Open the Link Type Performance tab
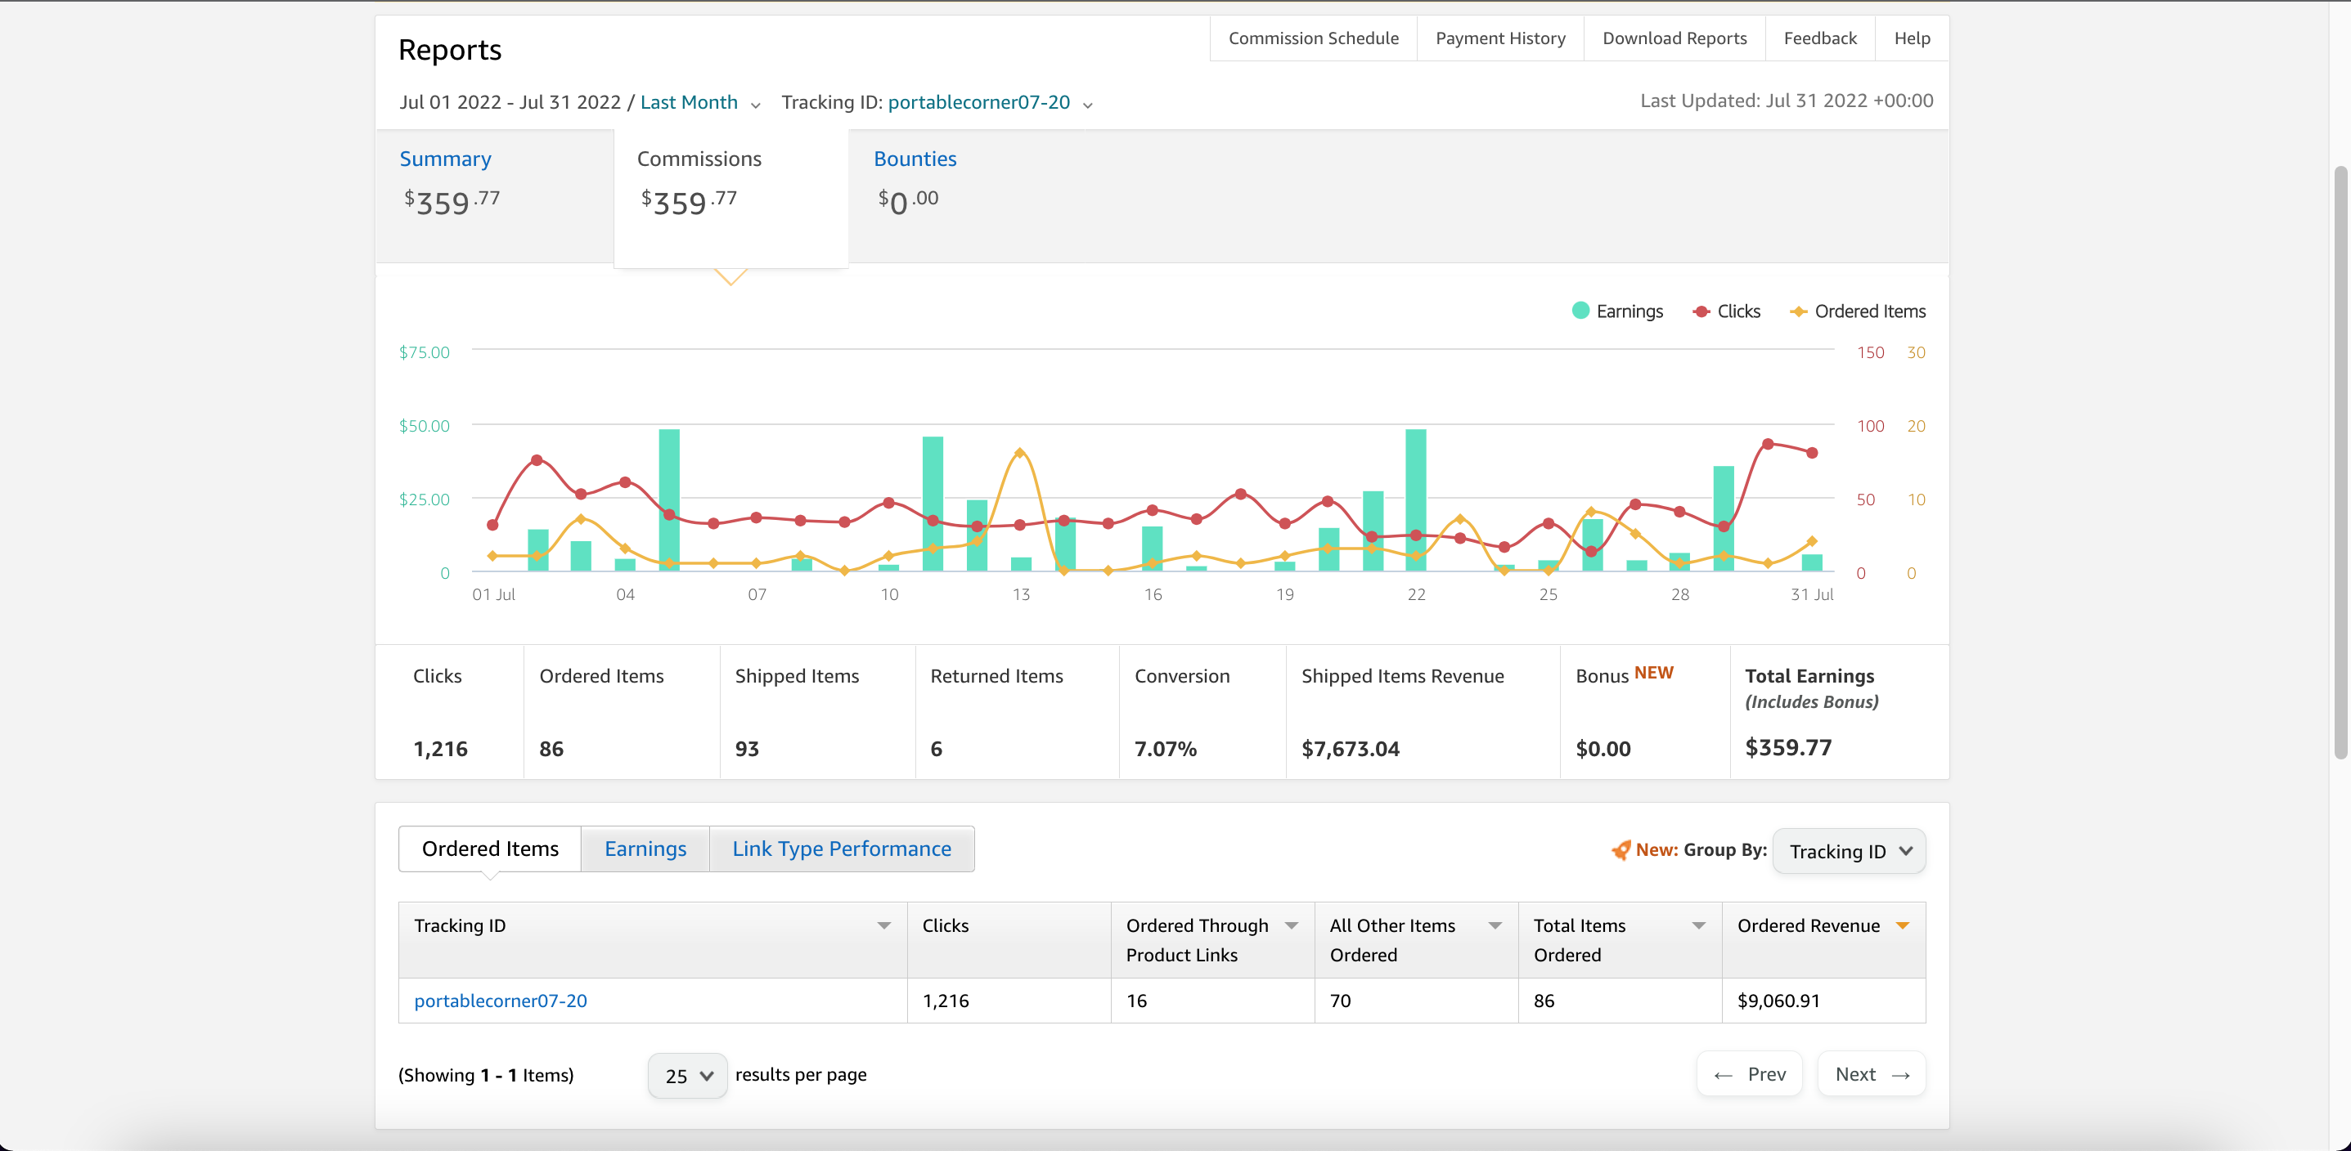This screenshot has width=2351, height=1151. pyautogui.click(x=842, y=849)
